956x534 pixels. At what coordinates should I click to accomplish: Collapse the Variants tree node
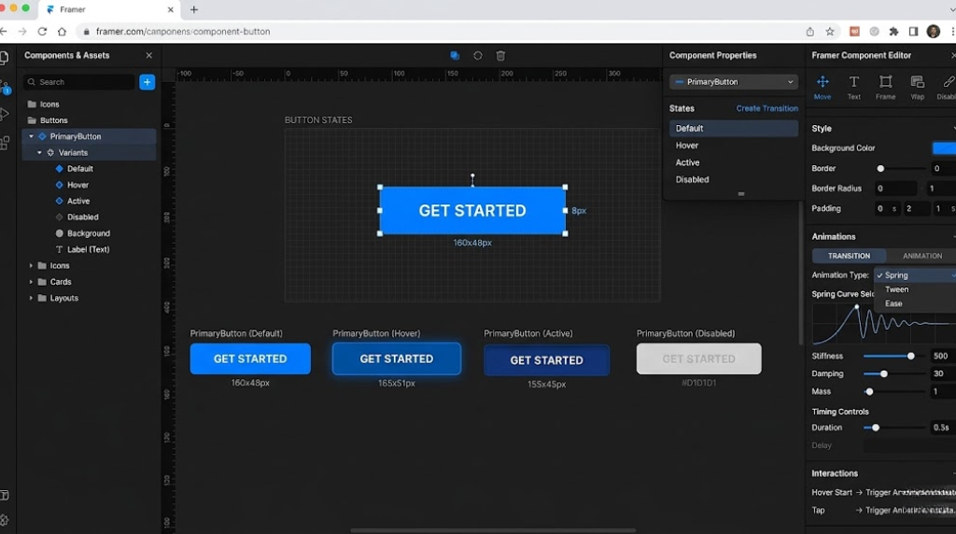(x=39, y=152)
